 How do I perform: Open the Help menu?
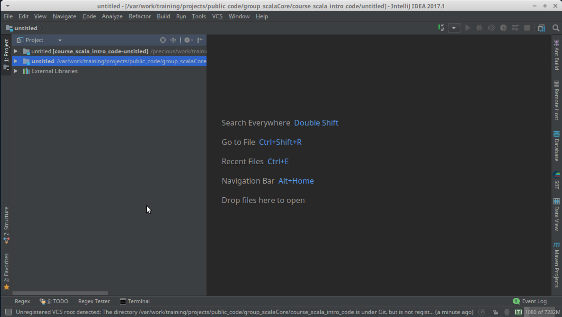tap(262, 16)
